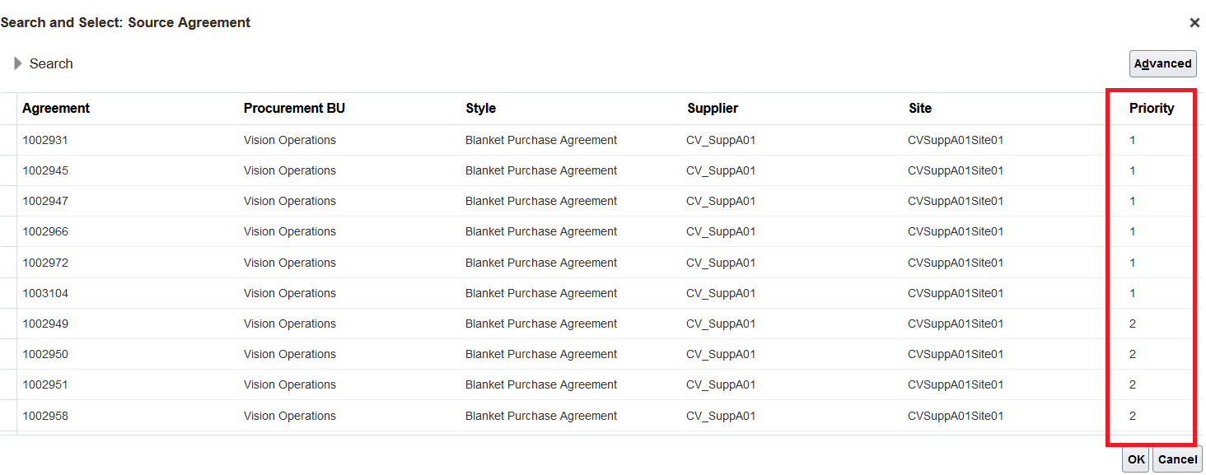This screenshot has height=475, width=1206.
Task: Click the Supplier column header
Action: click(713, 108)
